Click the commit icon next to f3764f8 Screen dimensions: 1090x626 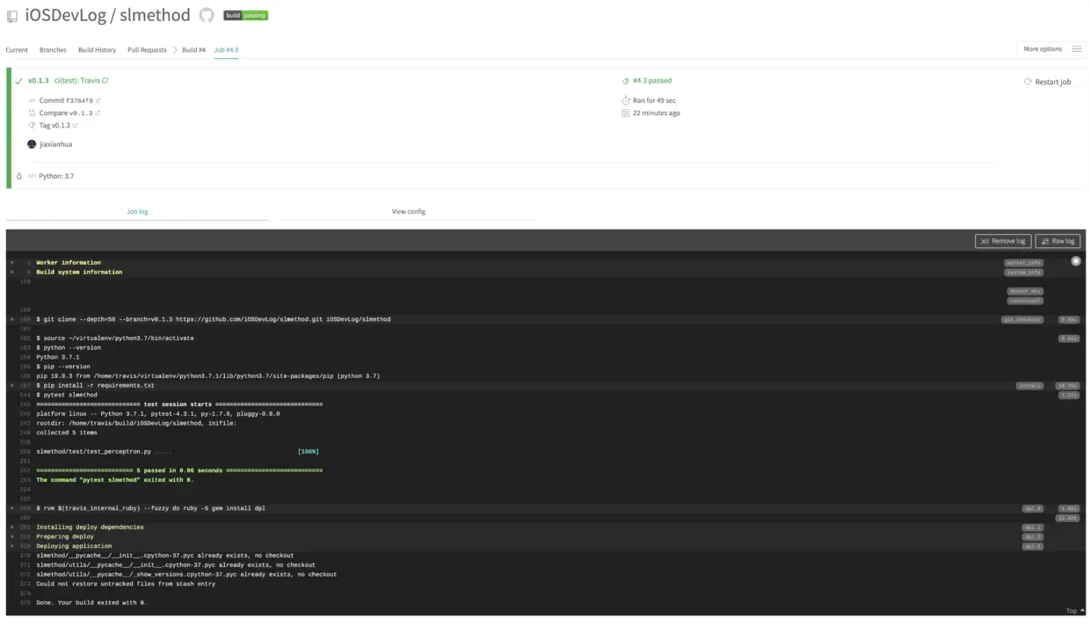point(32,101)
